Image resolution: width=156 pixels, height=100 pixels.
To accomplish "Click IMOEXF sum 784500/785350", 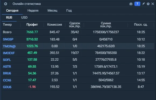I will 106,53.
